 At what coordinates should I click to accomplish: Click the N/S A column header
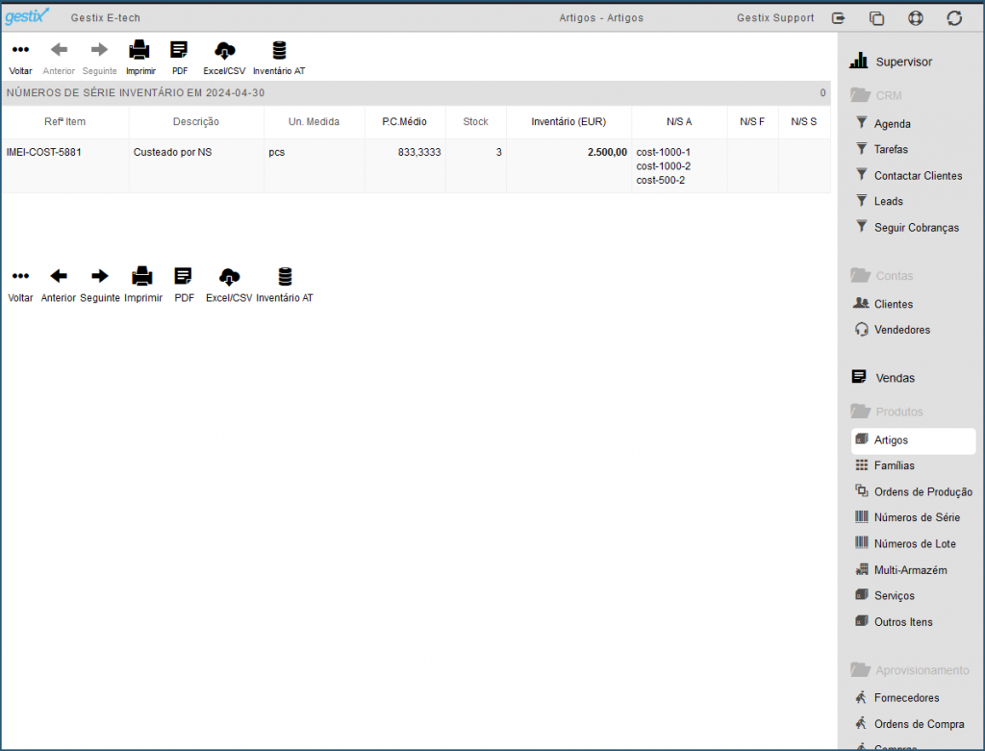pyautogui.click(x=679, y=122)
